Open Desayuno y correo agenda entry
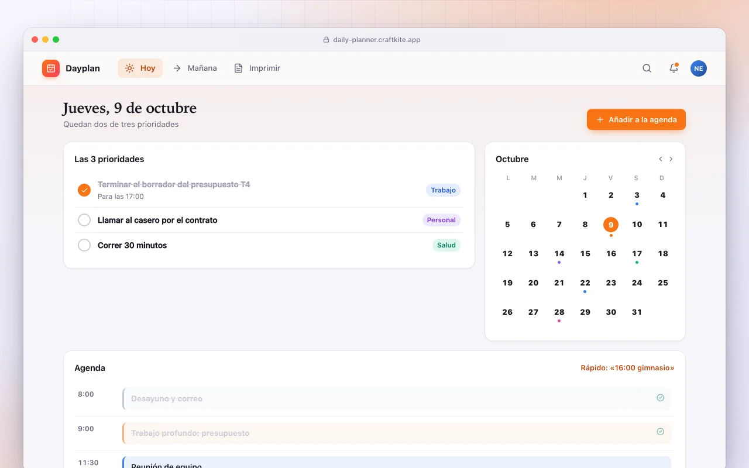This screenshot has width=749, height=468. tap(397, 398)
